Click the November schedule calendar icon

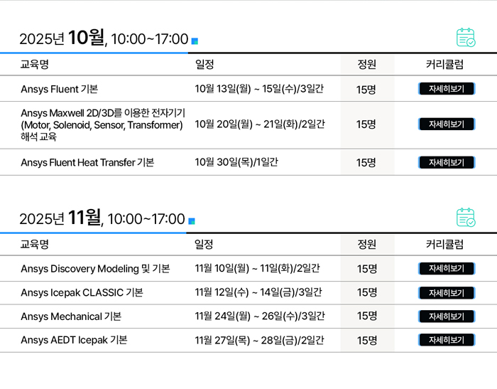(466, 218)
